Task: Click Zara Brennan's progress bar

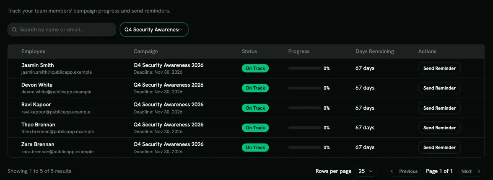Action: pos(304,147)
